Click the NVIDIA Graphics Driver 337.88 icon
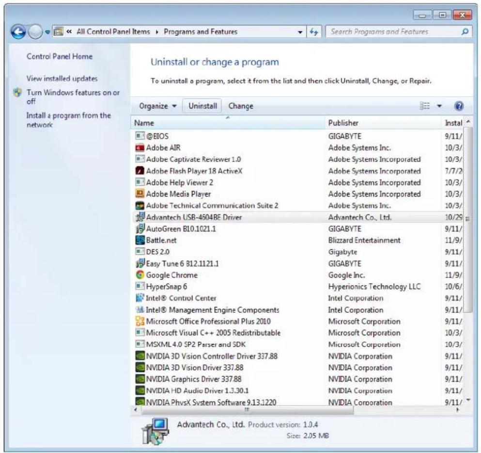 (140, 379)
